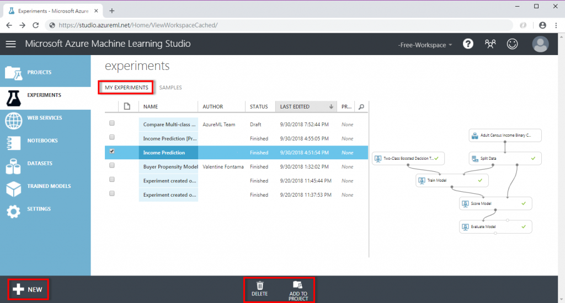Open the Projects section in sidebar
This screenshot has width=565, height=303.
45,72
